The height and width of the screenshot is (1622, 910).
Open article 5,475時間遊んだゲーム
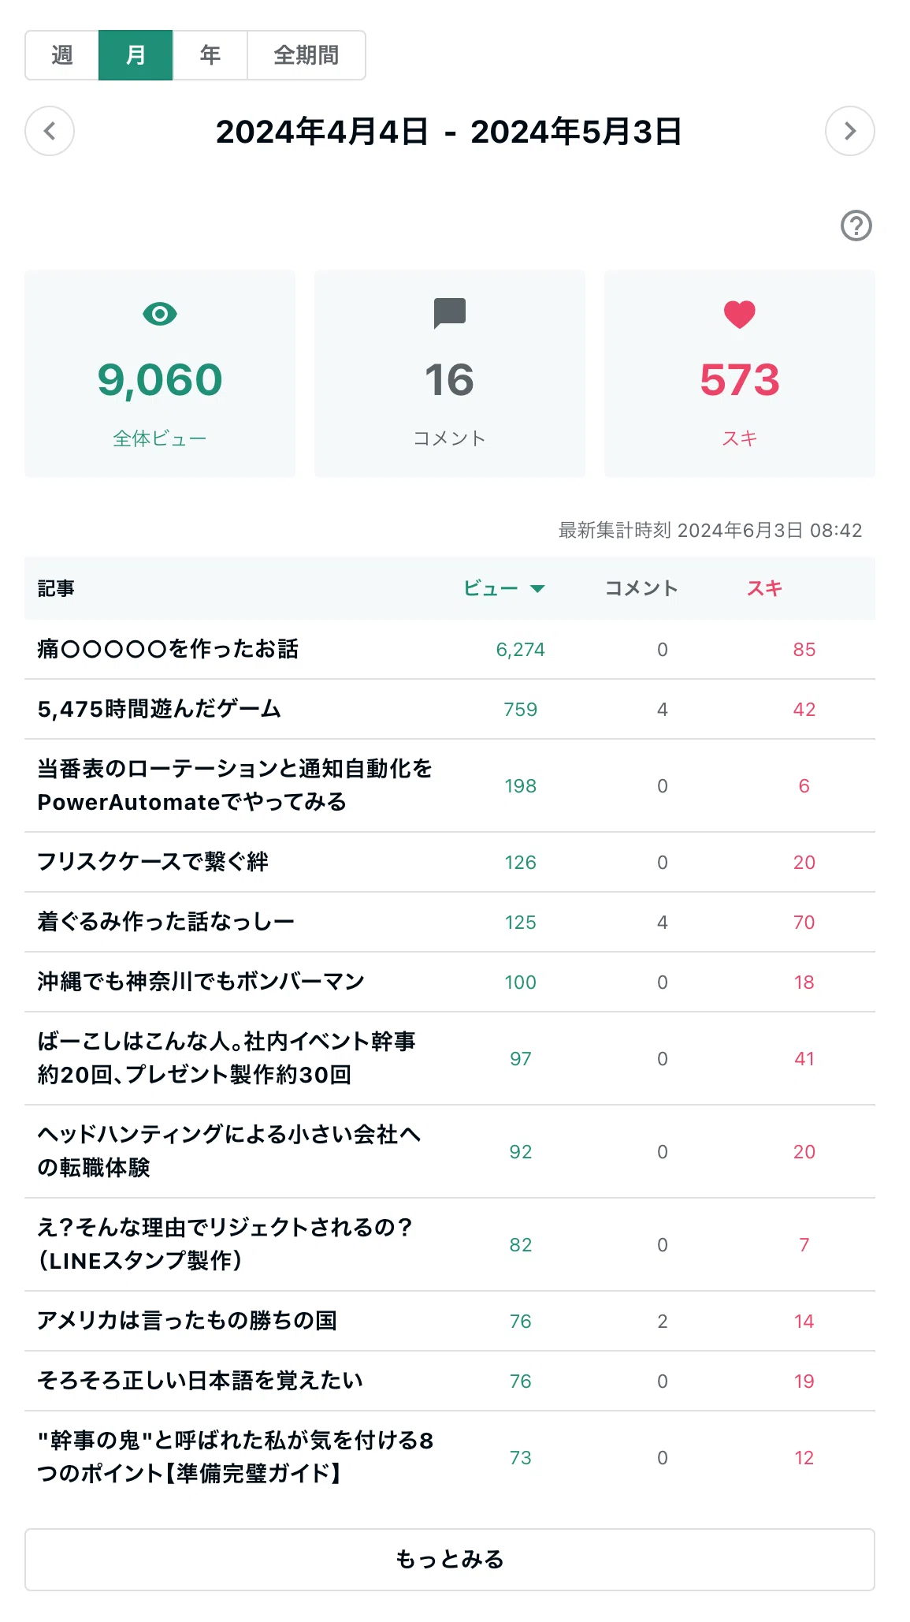coord(159,709)
